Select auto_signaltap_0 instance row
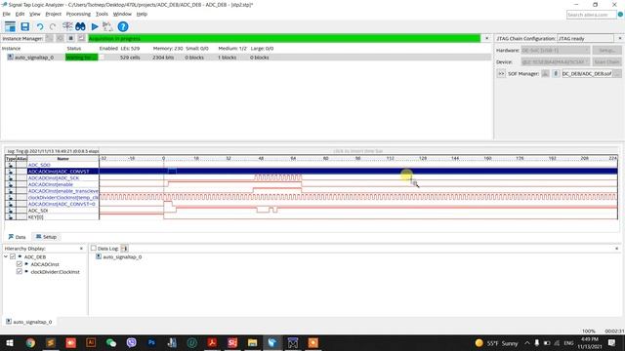 tap(246, 58)
